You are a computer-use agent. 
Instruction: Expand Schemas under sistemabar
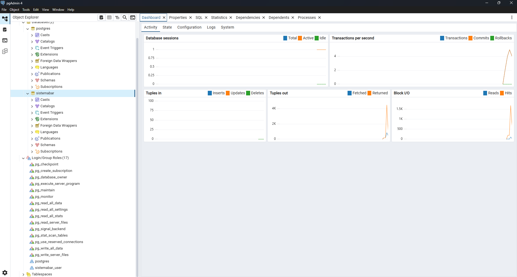[32, 145]
